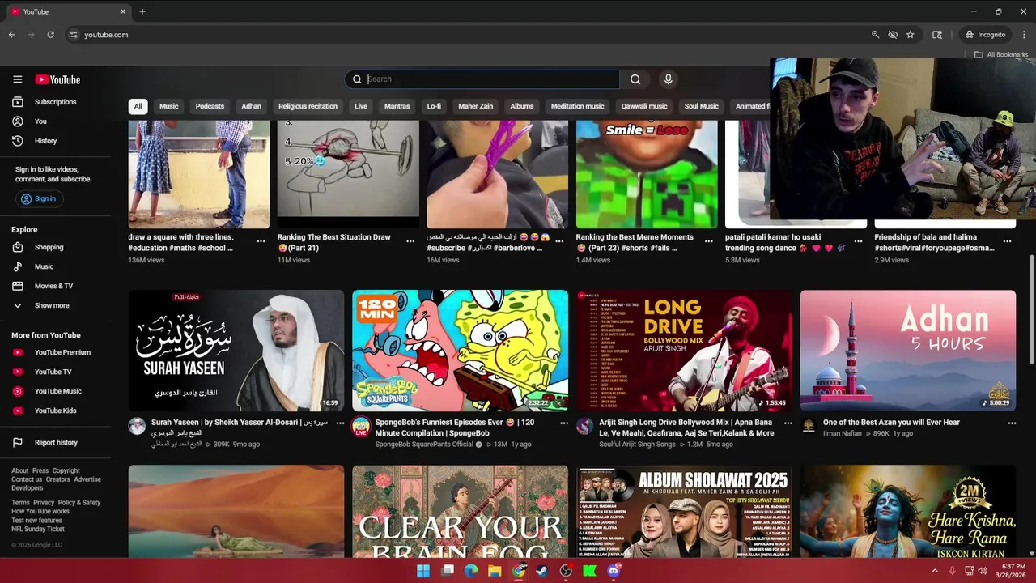Screen dimensions: 1036x583
Task: Open Soulful Arijit Singh Songs channel
Action: 637,445
